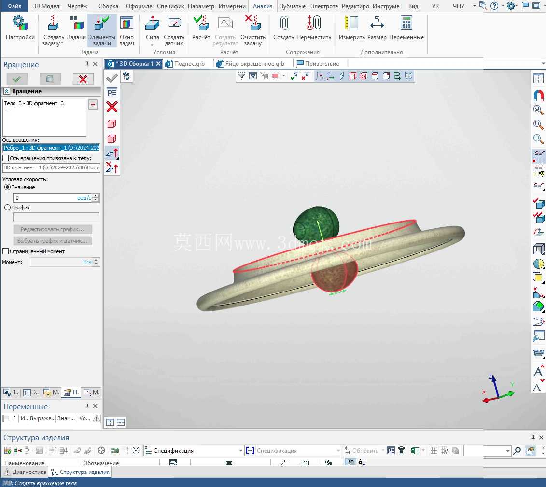The width and height of the screenshot is (546, 487).
Task: Pin the Вращение panel
Action: click(87, 64)
